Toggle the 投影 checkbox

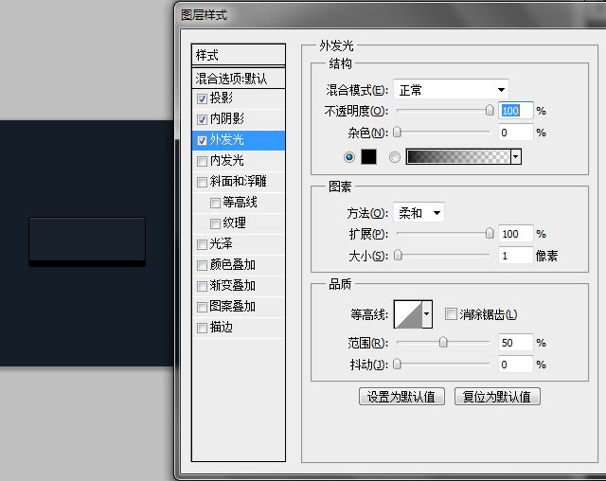coord(202,98)
